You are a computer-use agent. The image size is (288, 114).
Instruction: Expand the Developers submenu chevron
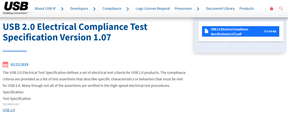[94, 9]
